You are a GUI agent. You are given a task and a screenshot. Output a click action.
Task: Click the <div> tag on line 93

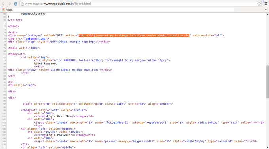tap(11, 92)
